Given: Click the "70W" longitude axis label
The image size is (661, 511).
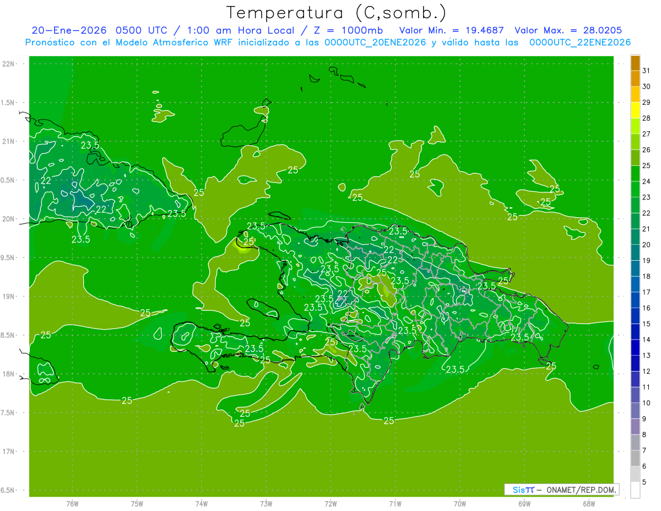Looking at the screenshot, I should pos(459,504).
